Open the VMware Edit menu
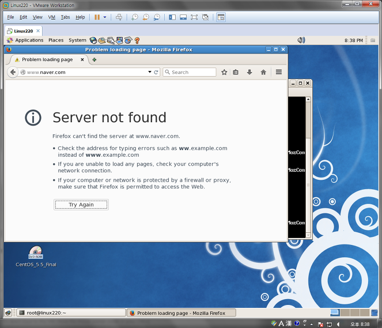The width and height of the screenshot is (382, 328). pyautogui.click(x=24, y=17)
